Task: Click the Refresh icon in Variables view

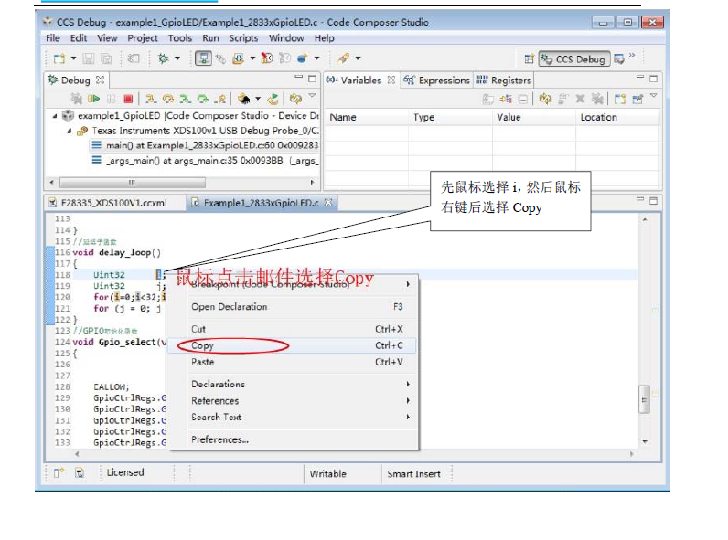Action: (x=545, y=99)
